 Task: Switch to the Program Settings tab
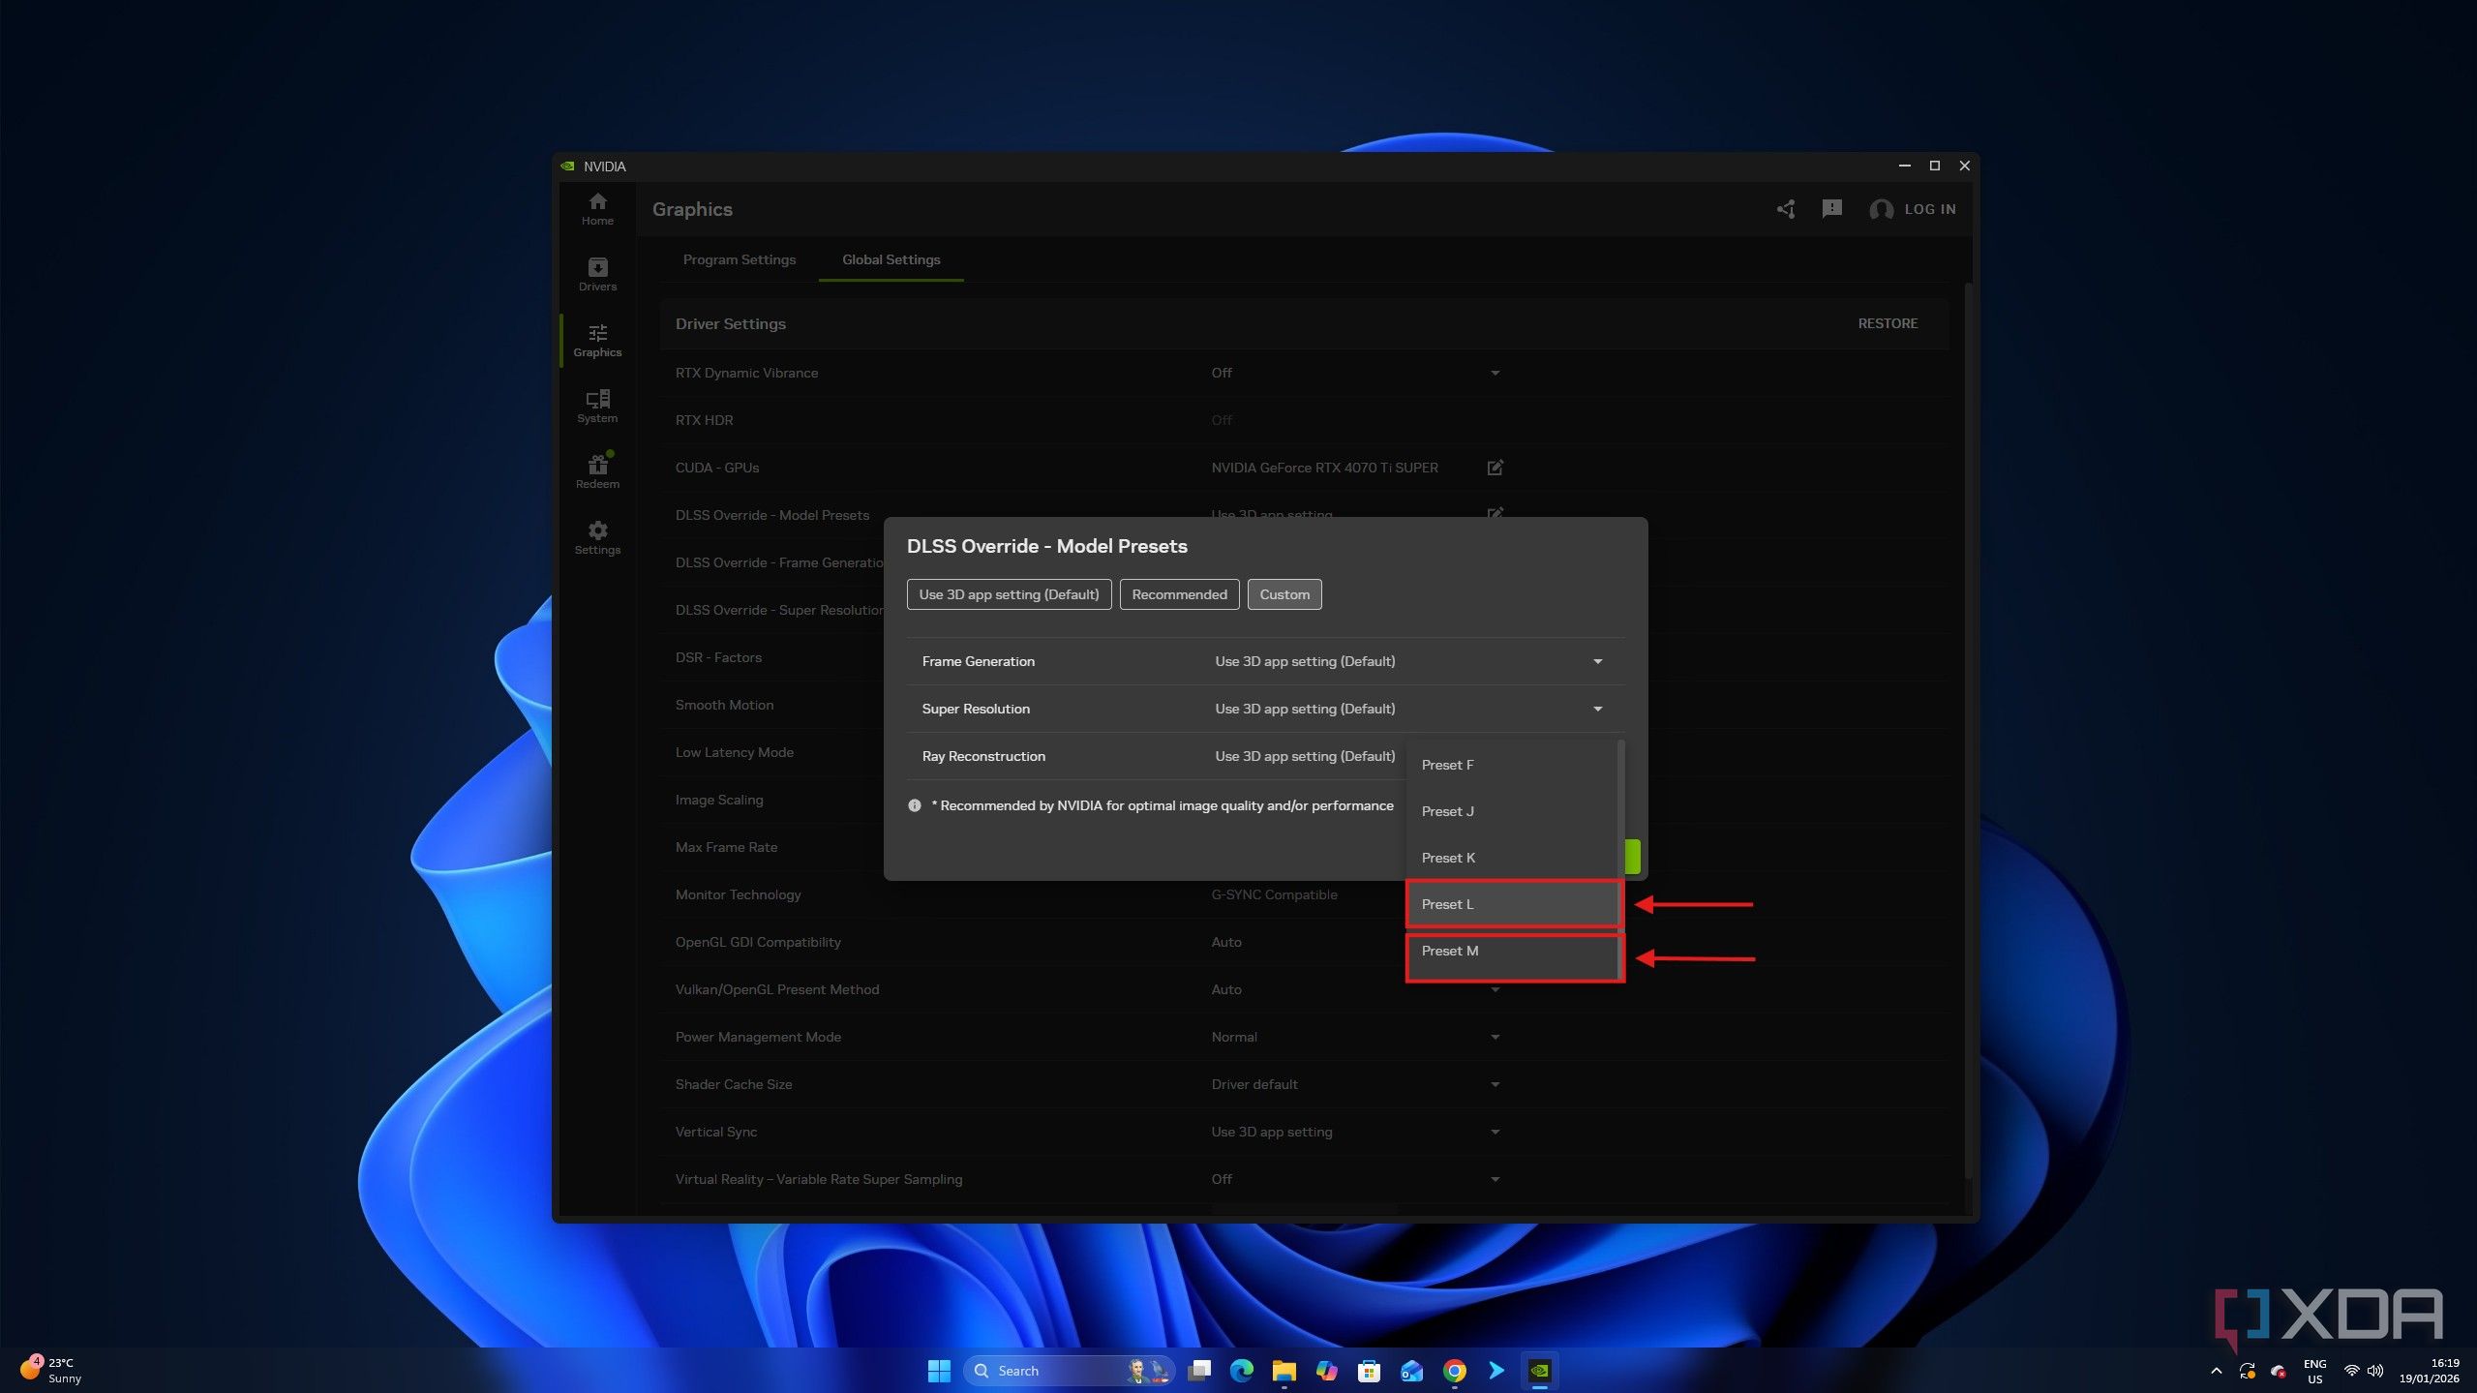click(740, 259)
